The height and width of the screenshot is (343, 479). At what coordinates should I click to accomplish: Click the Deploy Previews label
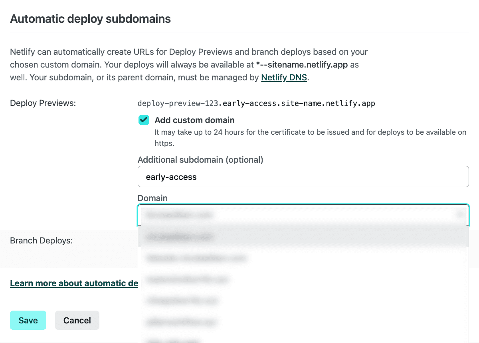click(43, 103)
